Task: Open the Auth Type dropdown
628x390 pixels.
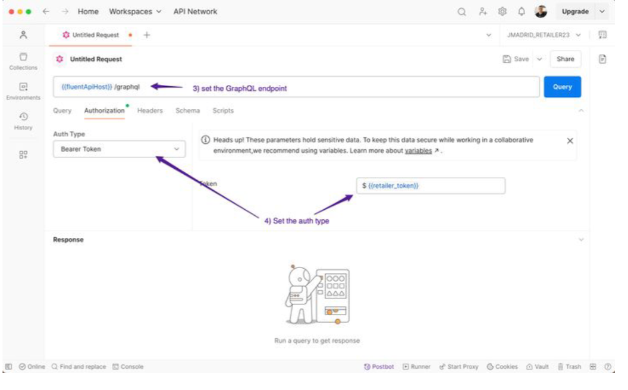Action: [x=119, y=149]
